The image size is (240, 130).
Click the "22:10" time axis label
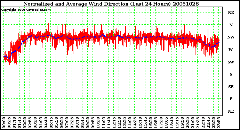pos(203,123)
